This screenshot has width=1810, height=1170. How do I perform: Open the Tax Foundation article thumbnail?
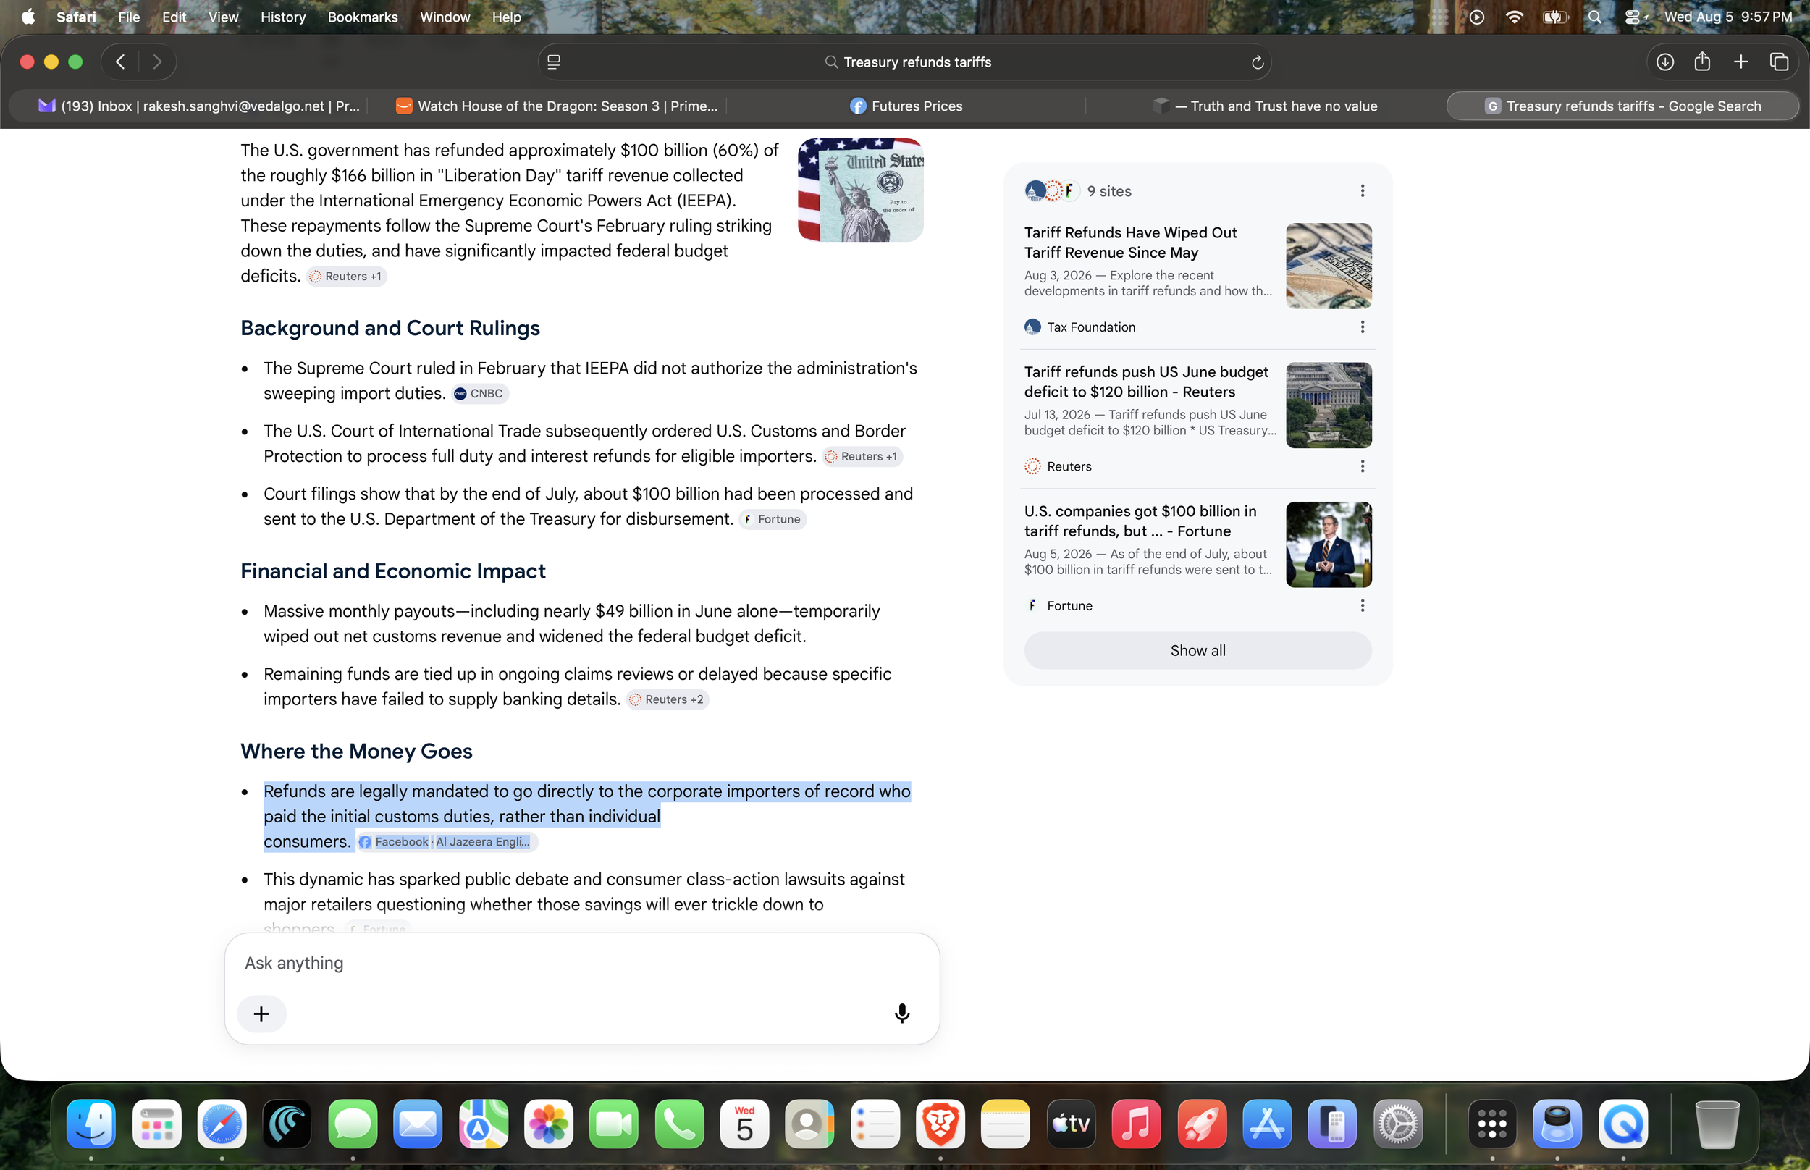[1329, 266]
